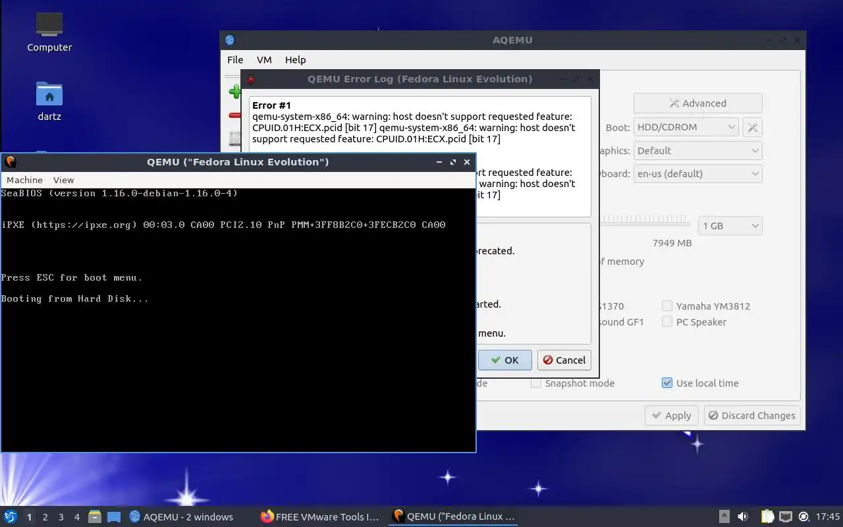Enable the PC Speaker checkbox
Viewport: 843px width, 527px height.
[667, 321]
